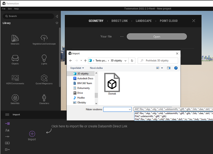Open HDRI Environments category
This screenshot has width=213, height=154.
pyautogui.click(x=15, y=79)
